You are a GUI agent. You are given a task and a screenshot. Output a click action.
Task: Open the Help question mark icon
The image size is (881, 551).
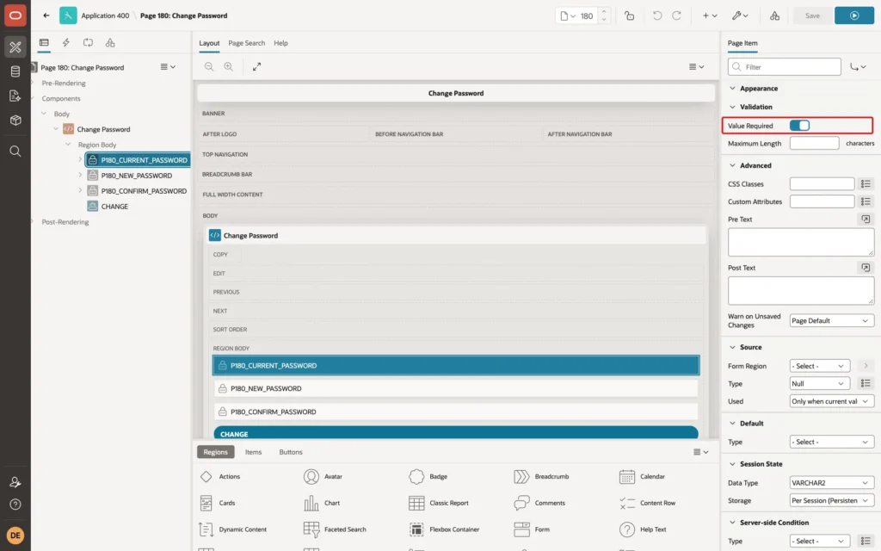click(15, 505)
